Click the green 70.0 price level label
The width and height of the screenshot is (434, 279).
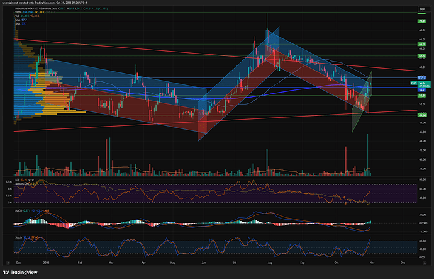[422, 21]
